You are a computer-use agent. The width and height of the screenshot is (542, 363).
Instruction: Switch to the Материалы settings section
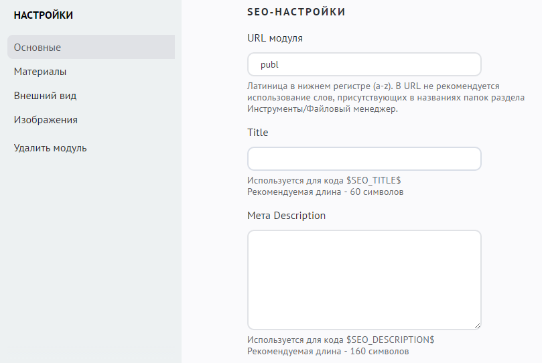tap(40, 72)
